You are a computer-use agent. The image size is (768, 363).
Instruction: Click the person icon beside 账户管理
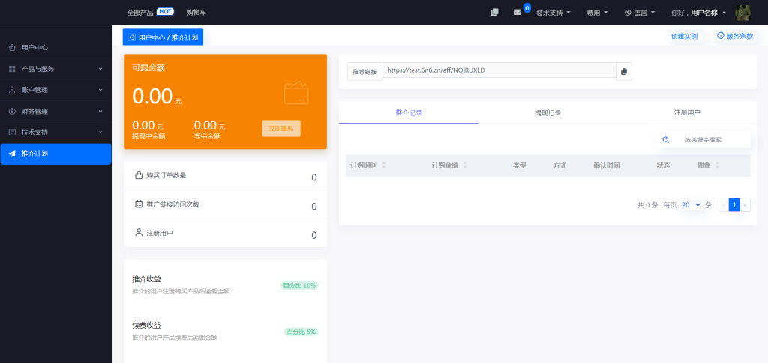pos(12,90)
